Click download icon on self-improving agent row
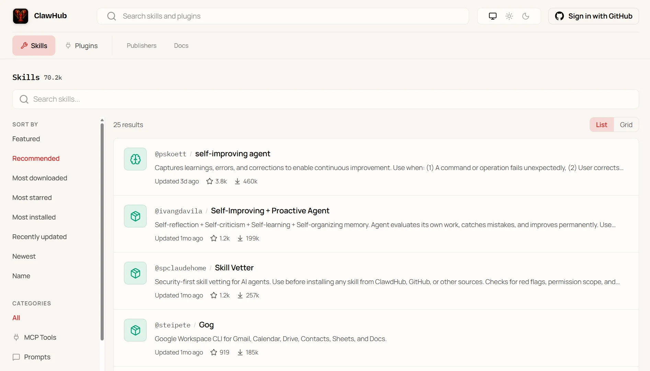 (237, 181)
